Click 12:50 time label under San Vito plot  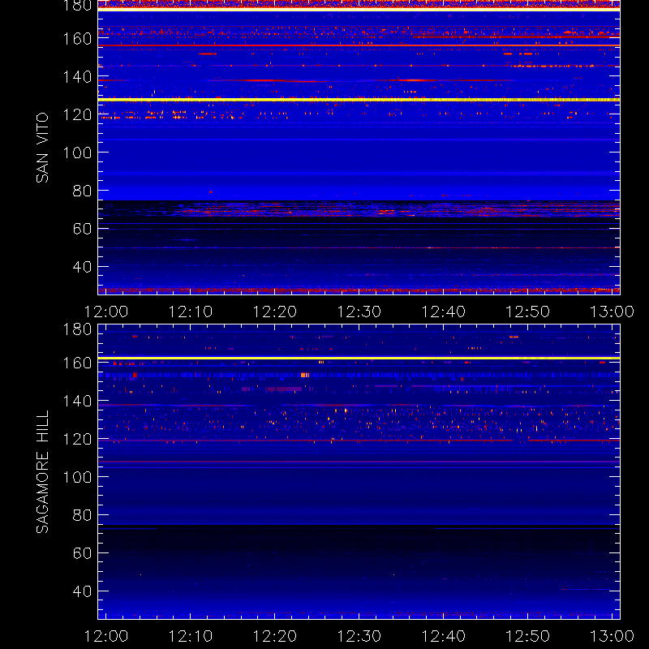click(x=528, y=312)
